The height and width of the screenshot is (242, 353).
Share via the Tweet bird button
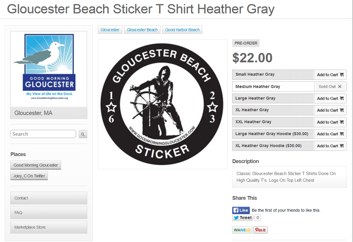click(x=243, y=218)
